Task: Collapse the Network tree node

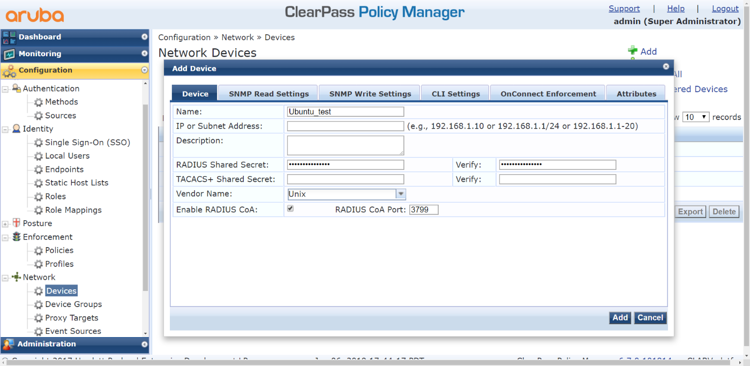Action: 5,278
